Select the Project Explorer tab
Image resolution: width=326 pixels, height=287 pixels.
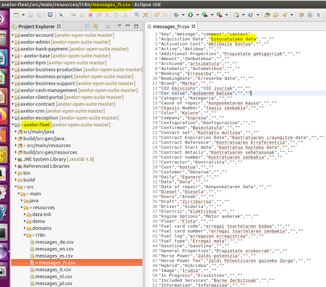37,26
